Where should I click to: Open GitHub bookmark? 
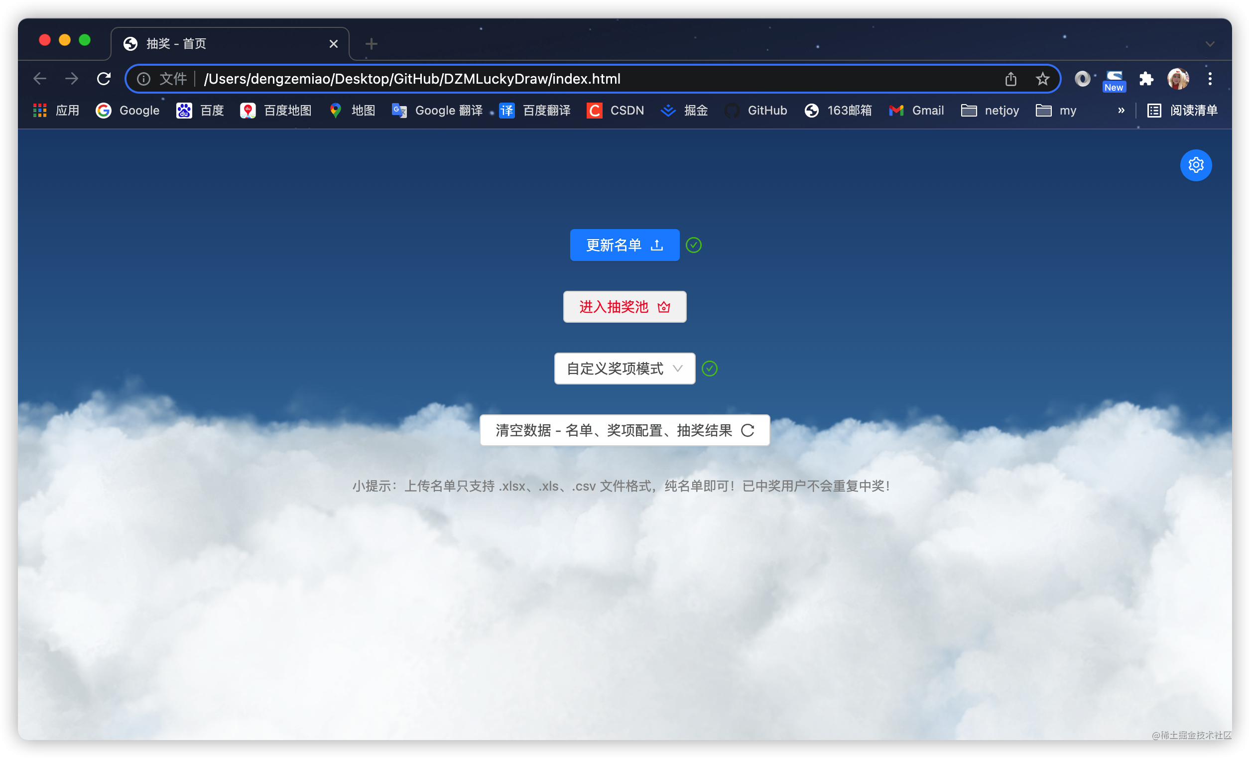(x=755, y=110)
